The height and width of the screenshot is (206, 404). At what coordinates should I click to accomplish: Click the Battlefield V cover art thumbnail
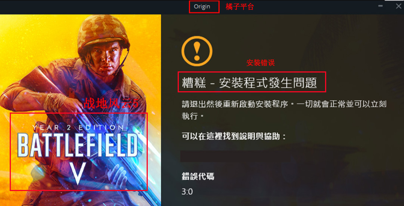pos(80,110)
